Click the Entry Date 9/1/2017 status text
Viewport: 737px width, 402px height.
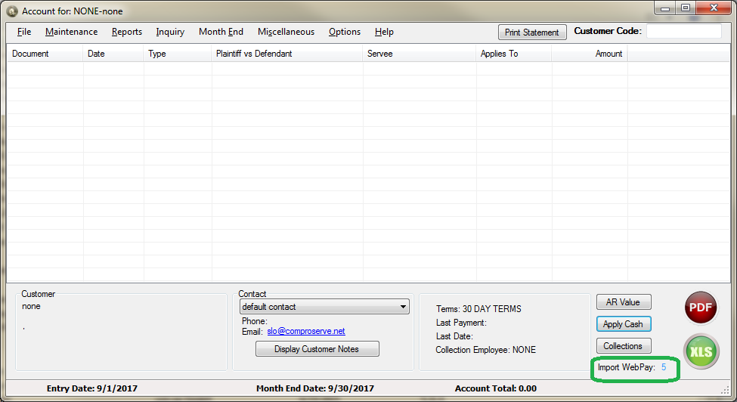coord(92,388)
